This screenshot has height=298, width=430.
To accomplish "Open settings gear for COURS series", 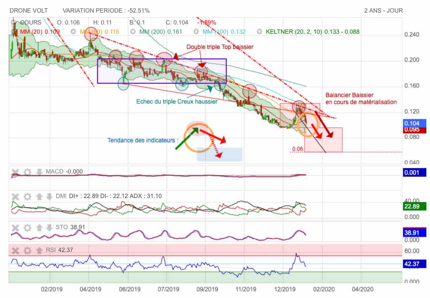I will (14, 23).
